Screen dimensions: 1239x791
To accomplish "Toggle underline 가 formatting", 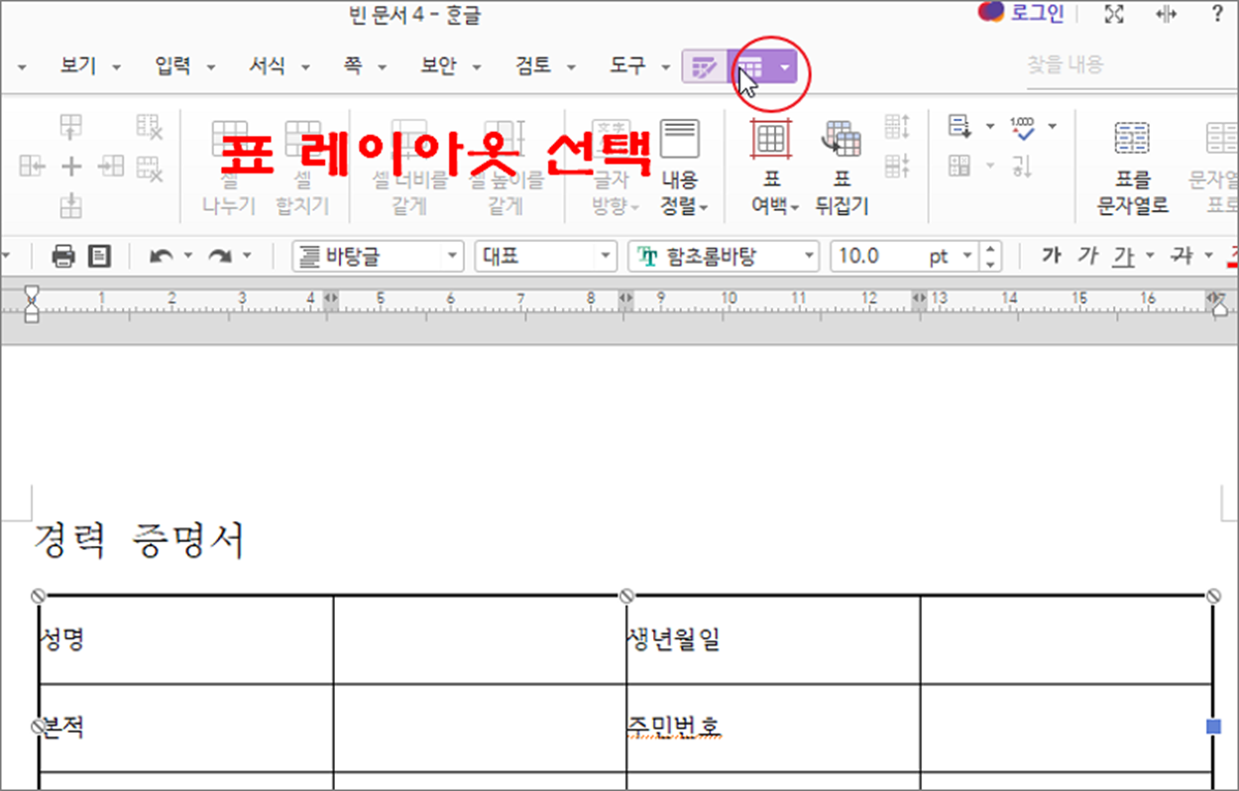I will (1122, 257).
